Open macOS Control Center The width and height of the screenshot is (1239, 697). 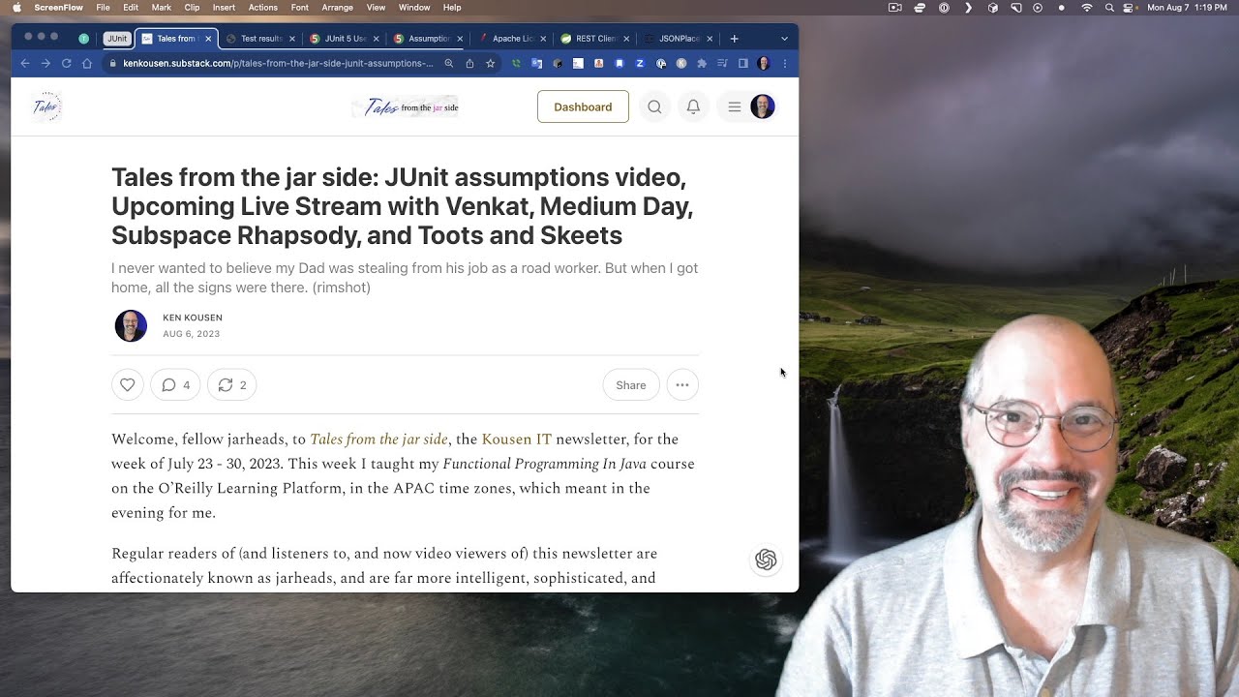[x=1128, y=8]
